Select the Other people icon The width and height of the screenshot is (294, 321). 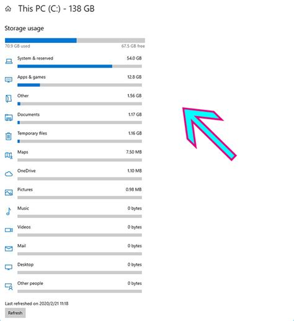point(9,287)
